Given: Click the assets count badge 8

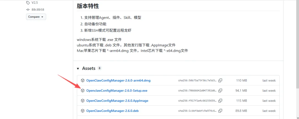Looking at the screenshot, I should [x=99, y=68].
